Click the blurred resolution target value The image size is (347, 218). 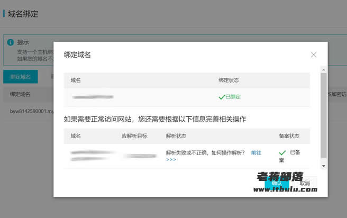coord(140,156)
